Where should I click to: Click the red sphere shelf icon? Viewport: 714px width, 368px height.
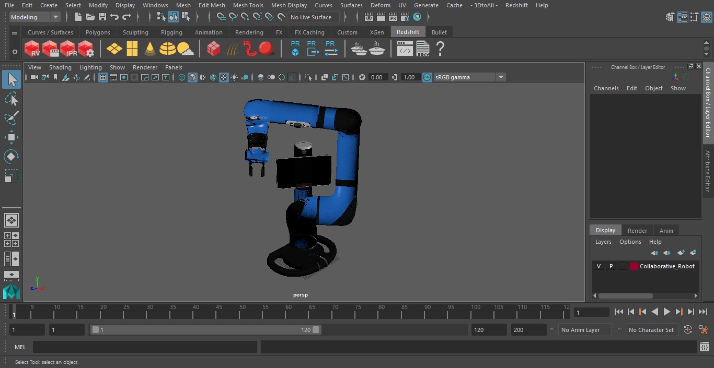point(267,49)
